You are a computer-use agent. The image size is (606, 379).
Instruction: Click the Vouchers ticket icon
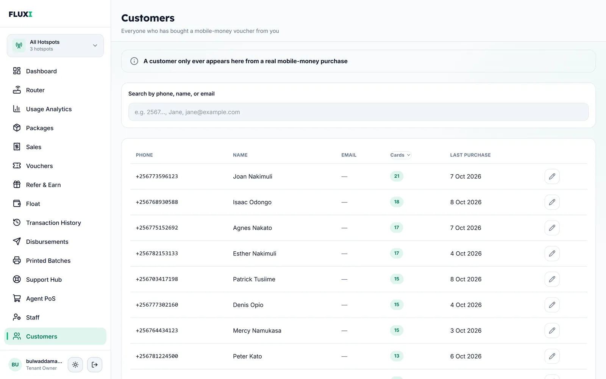(17, 166)
